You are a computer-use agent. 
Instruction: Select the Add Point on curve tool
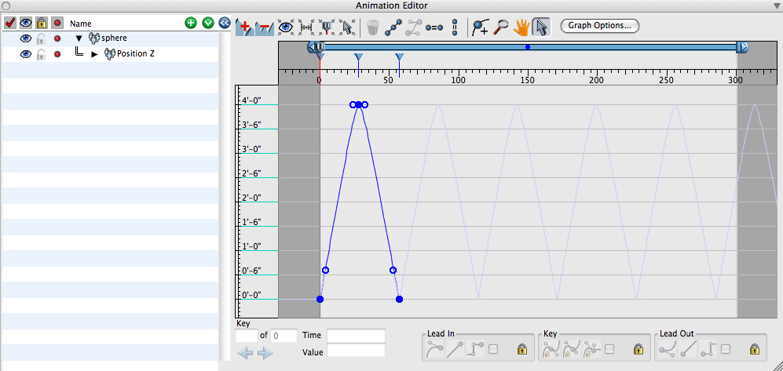pyautogui.click(x=480, y=27)
